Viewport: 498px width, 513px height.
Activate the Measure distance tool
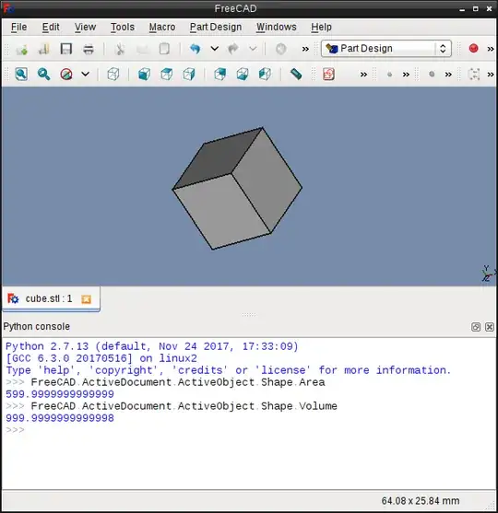pos(296,75)
